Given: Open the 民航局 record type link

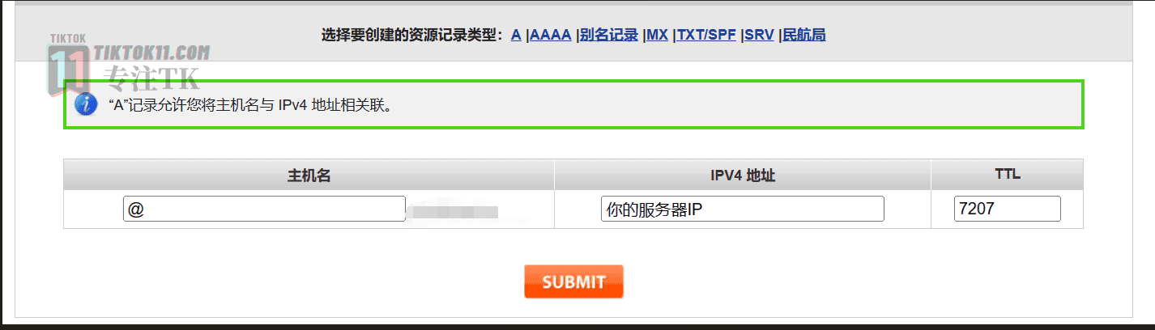Looking at the screenshot, I should click(804, 35).
